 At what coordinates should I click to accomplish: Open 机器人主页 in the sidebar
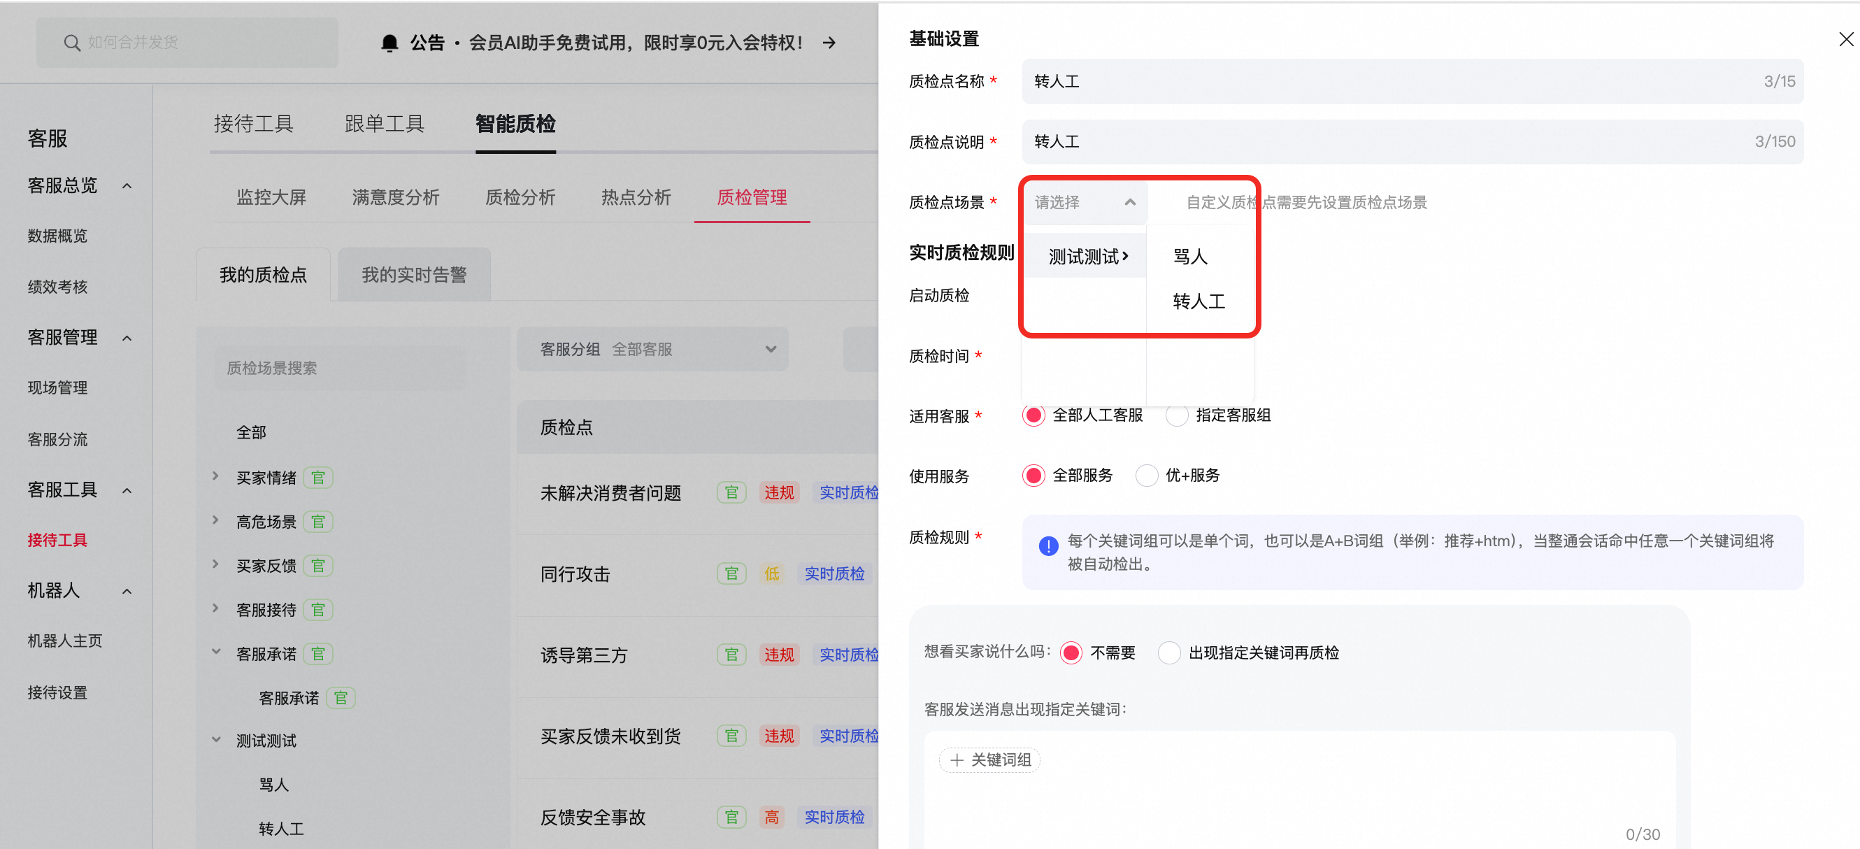click(x=65, y=641)
